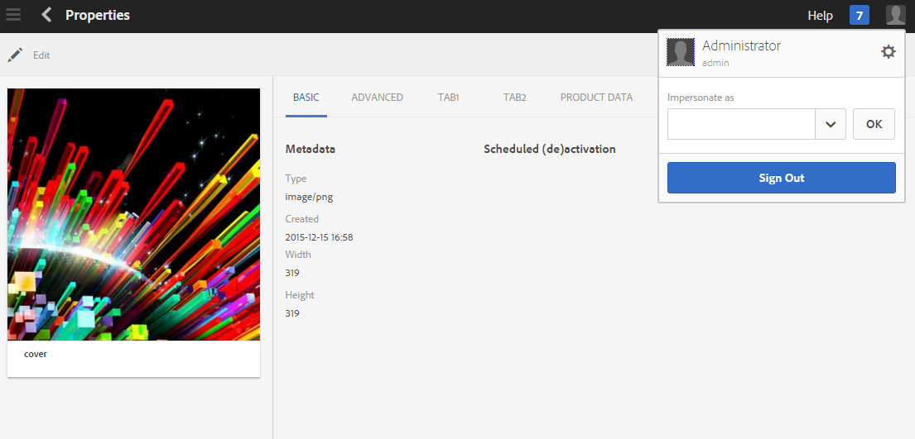Expand the Impersonate as dropdown arrow
Screen dimensions: 915x439
pos(830,124)
